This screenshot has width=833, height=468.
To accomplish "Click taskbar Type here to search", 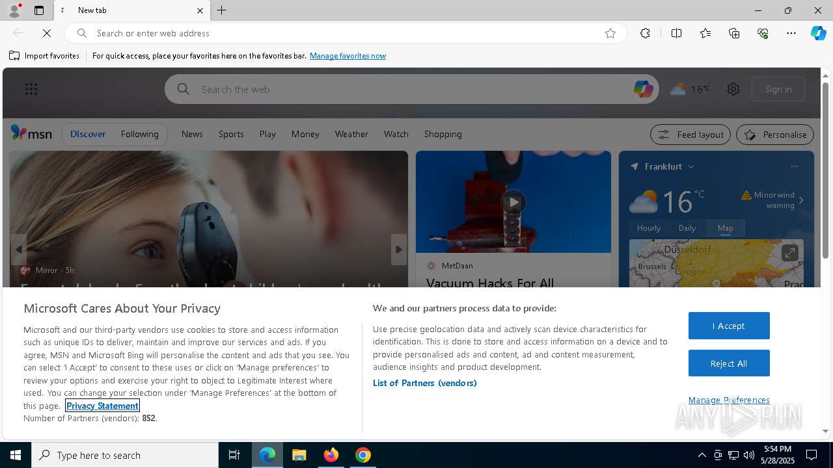I will (x=125, y=455).
